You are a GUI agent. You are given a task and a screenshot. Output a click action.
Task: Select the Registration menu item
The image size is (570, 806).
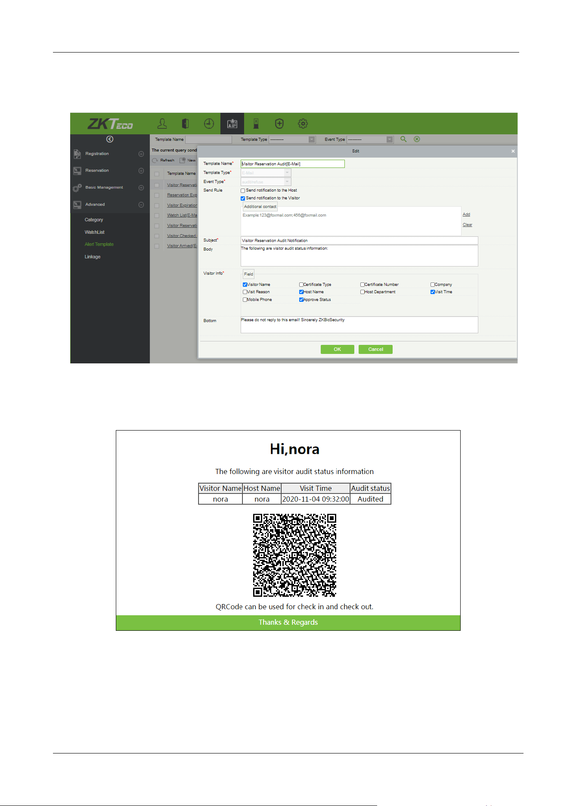click(x=97, y=154)
